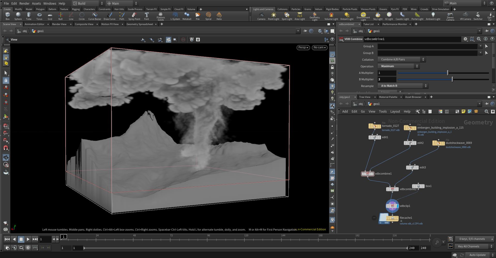The image size is (496, 258).
Task: Select the Torus shelf tool
Action: pyautogui.click(x=39, y=16)
